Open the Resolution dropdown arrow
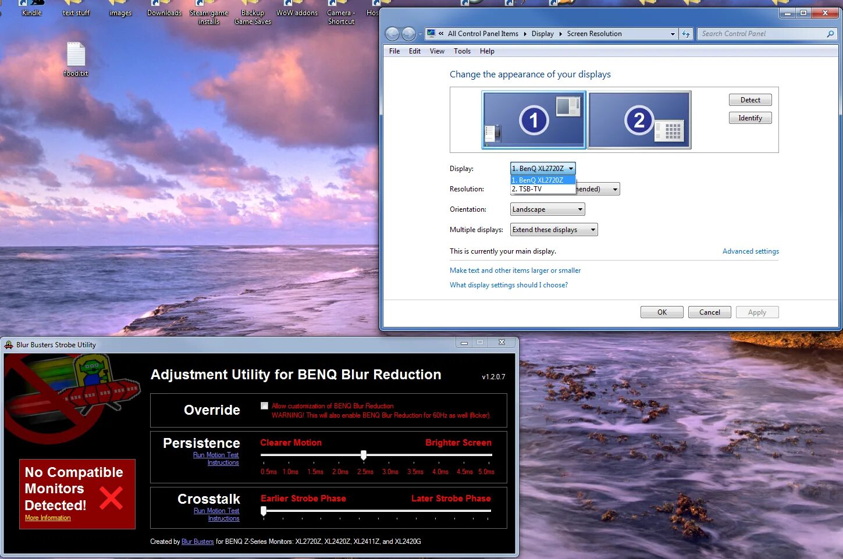Image resolution: width=843 pixels, height=559 pixels. click(x=615, y=189)
